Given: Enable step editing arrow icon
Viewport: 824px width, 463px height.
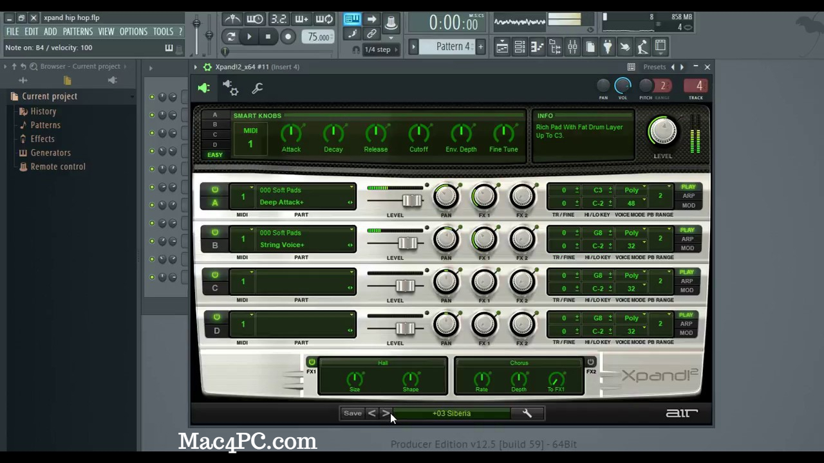Looking at the screenshot, I should pyautogui.click(x=371, y=19).
